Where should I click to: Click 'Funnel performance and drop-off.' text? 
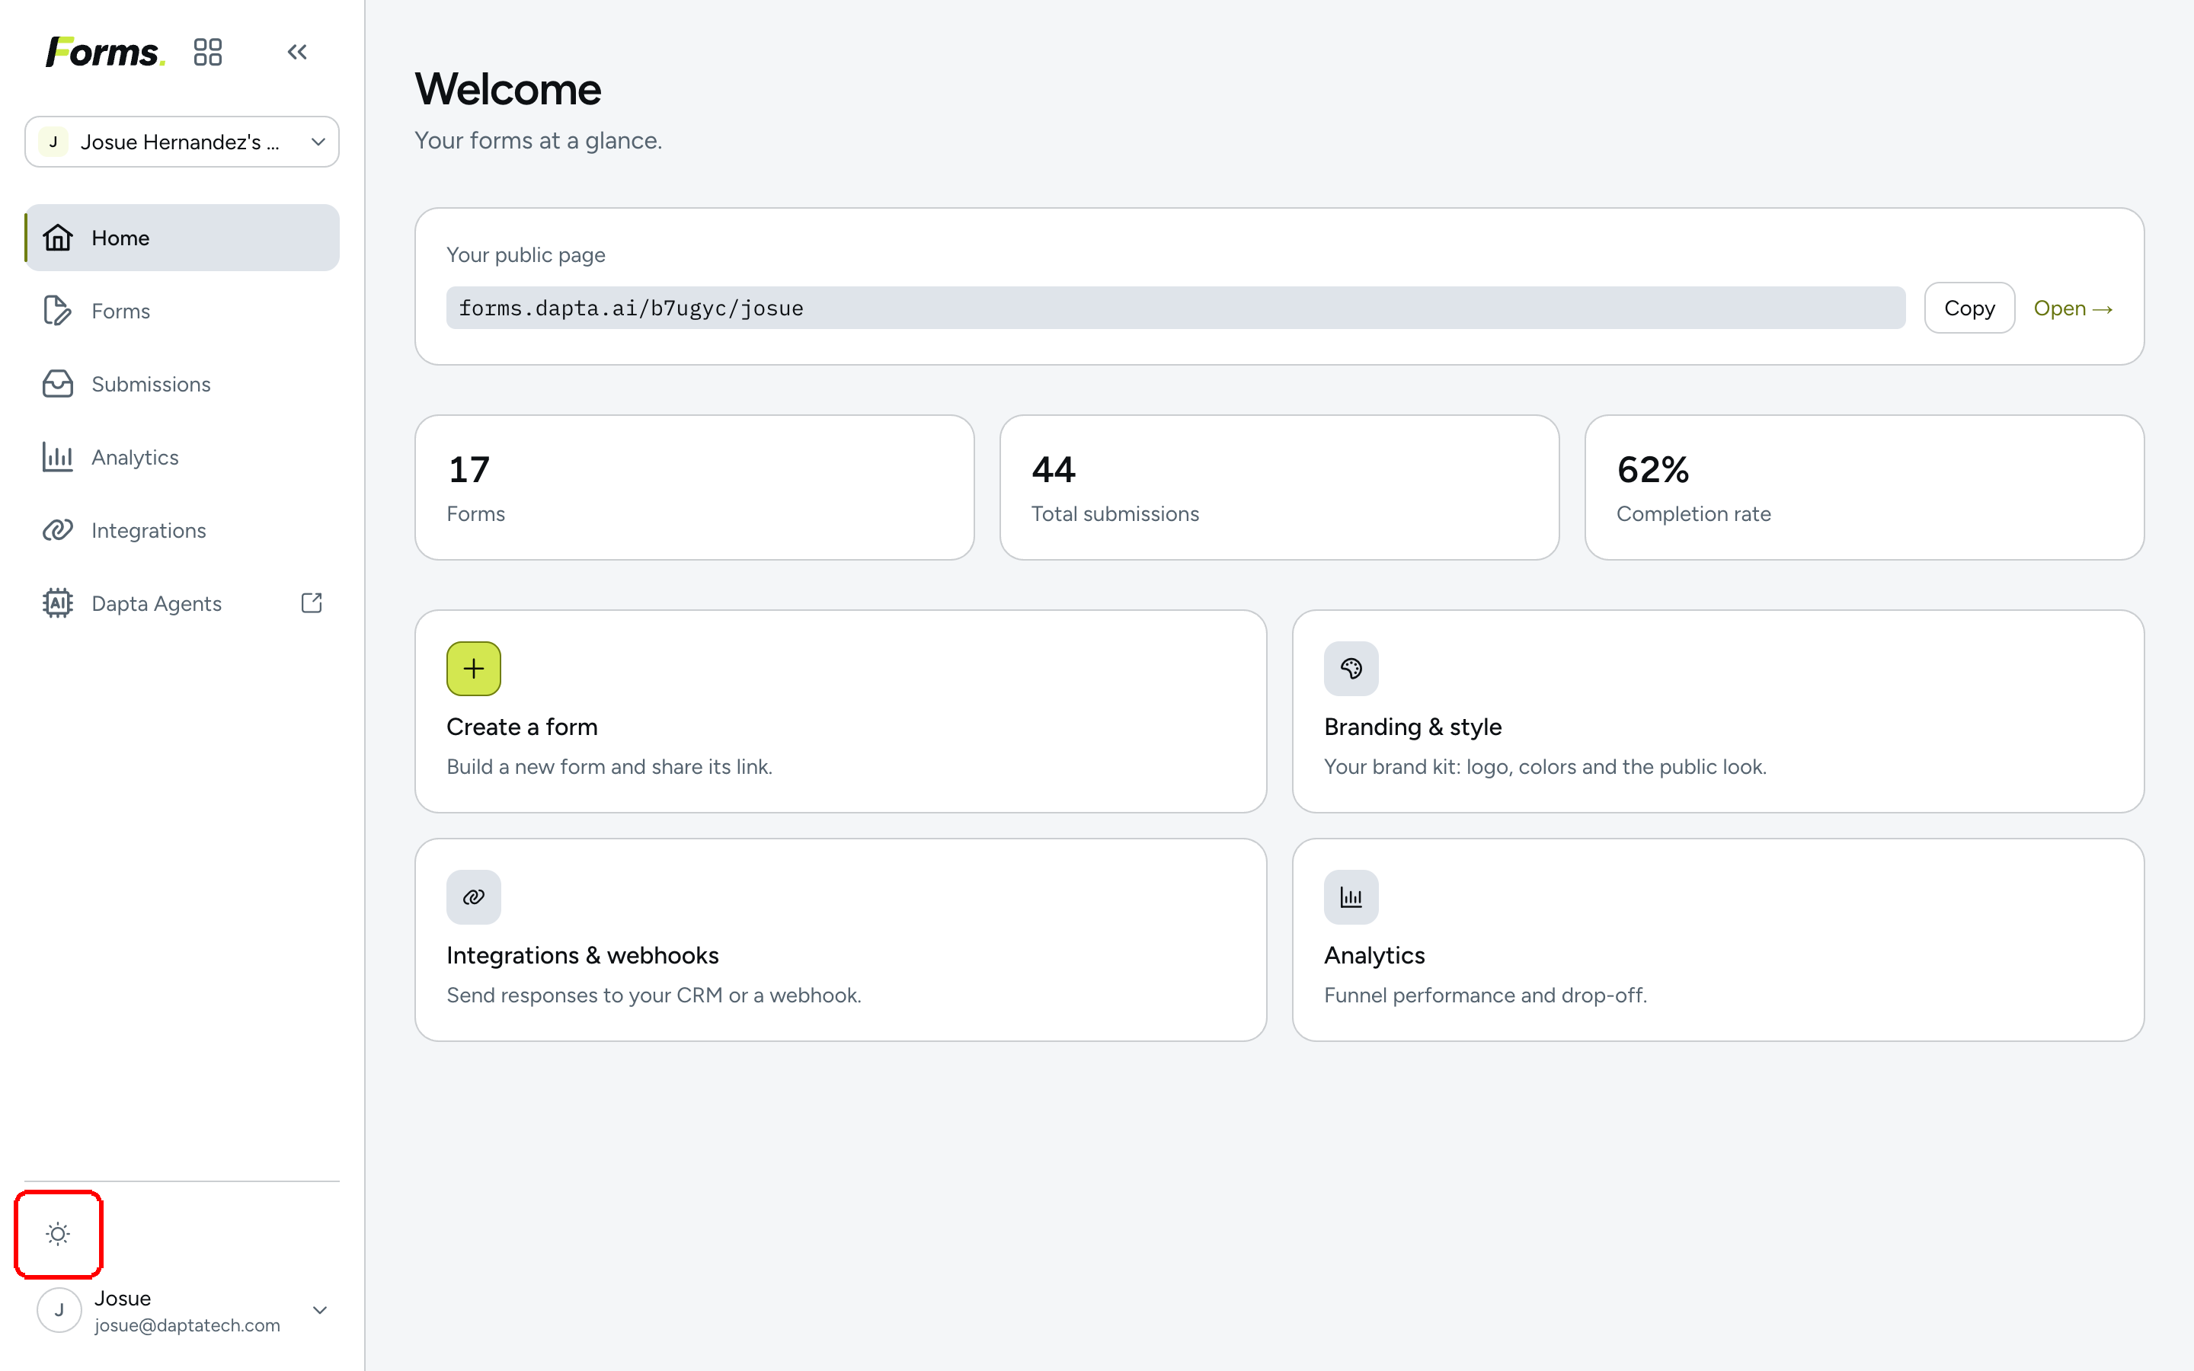tap(1485, 995)
